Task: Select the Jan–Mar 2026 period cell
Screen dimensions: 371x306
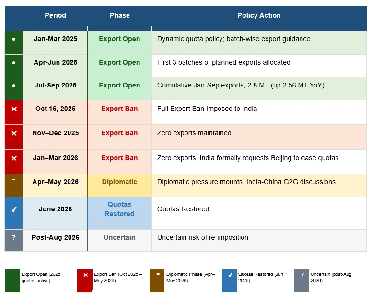Action: click(x=56, y=162)
